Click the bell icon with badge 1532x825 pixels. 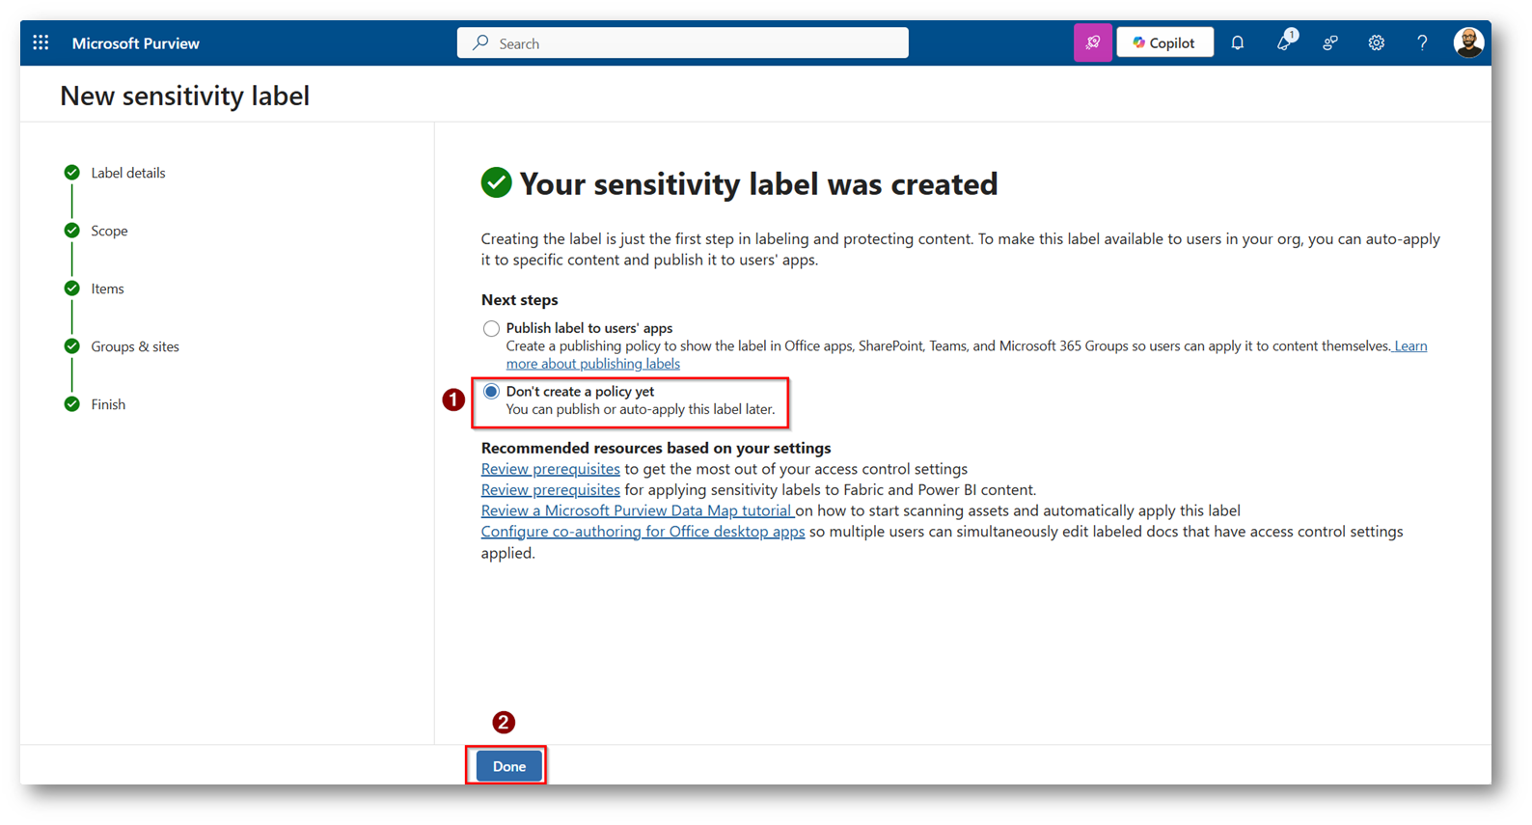coord(1284,43)
